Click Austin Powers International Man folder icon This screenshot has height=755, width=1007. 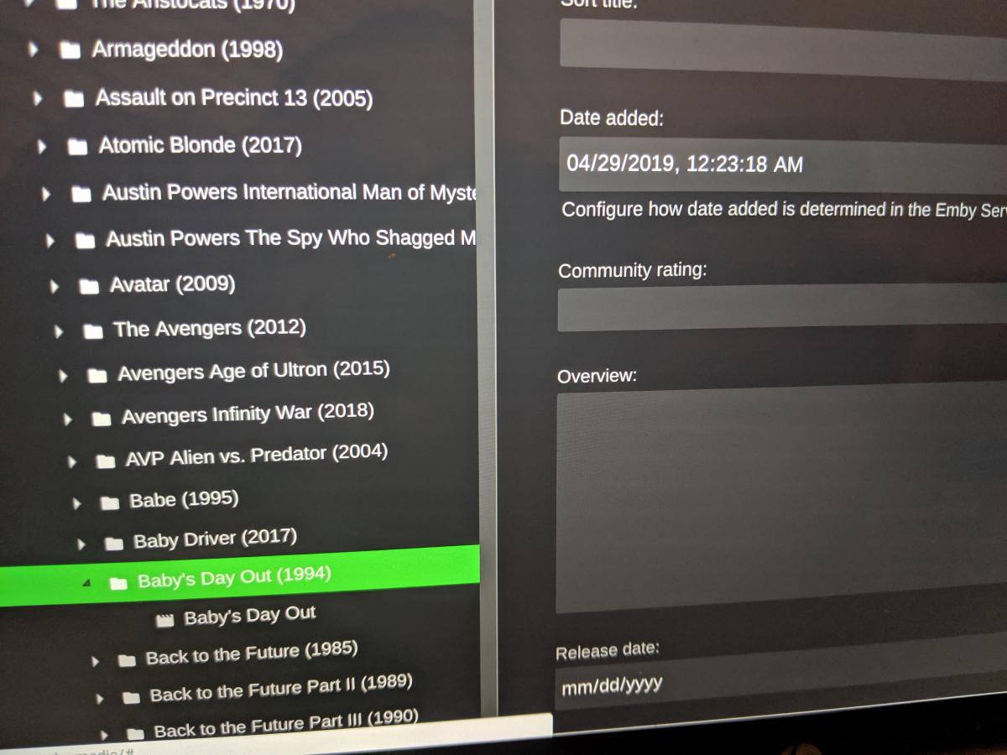pyautogui.click(x=82, y=195)
